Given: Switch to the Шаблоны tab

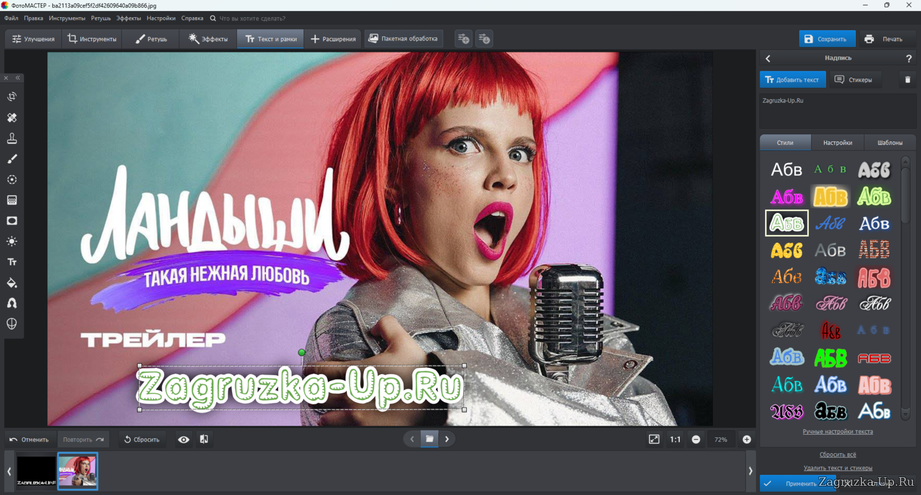Looking at the screenshot, I should 890,142.
